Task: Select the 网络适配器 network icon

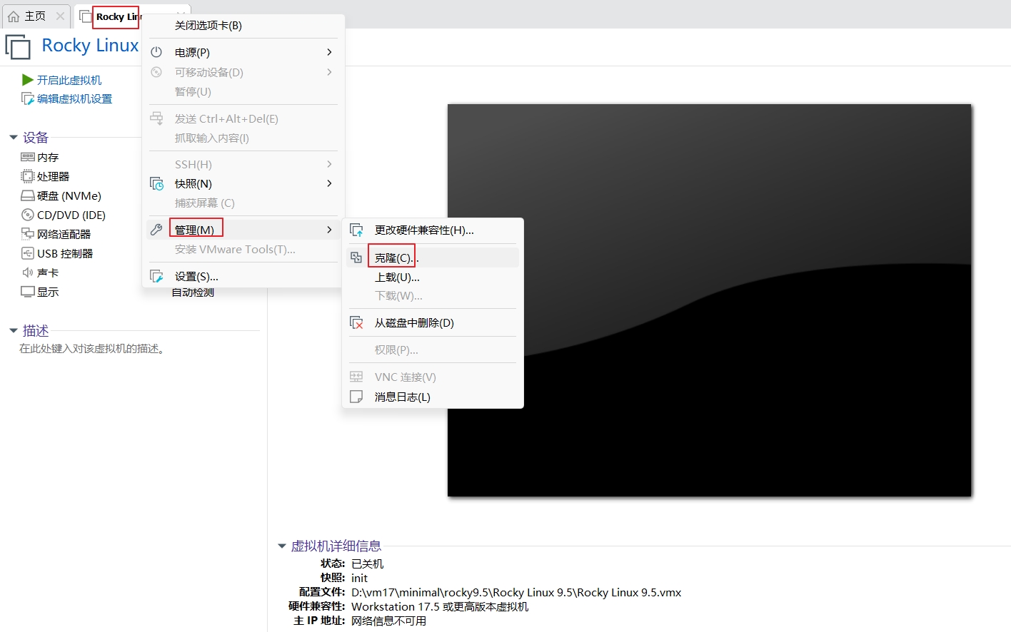Action: pyautogui.click(x=28, y=234)
